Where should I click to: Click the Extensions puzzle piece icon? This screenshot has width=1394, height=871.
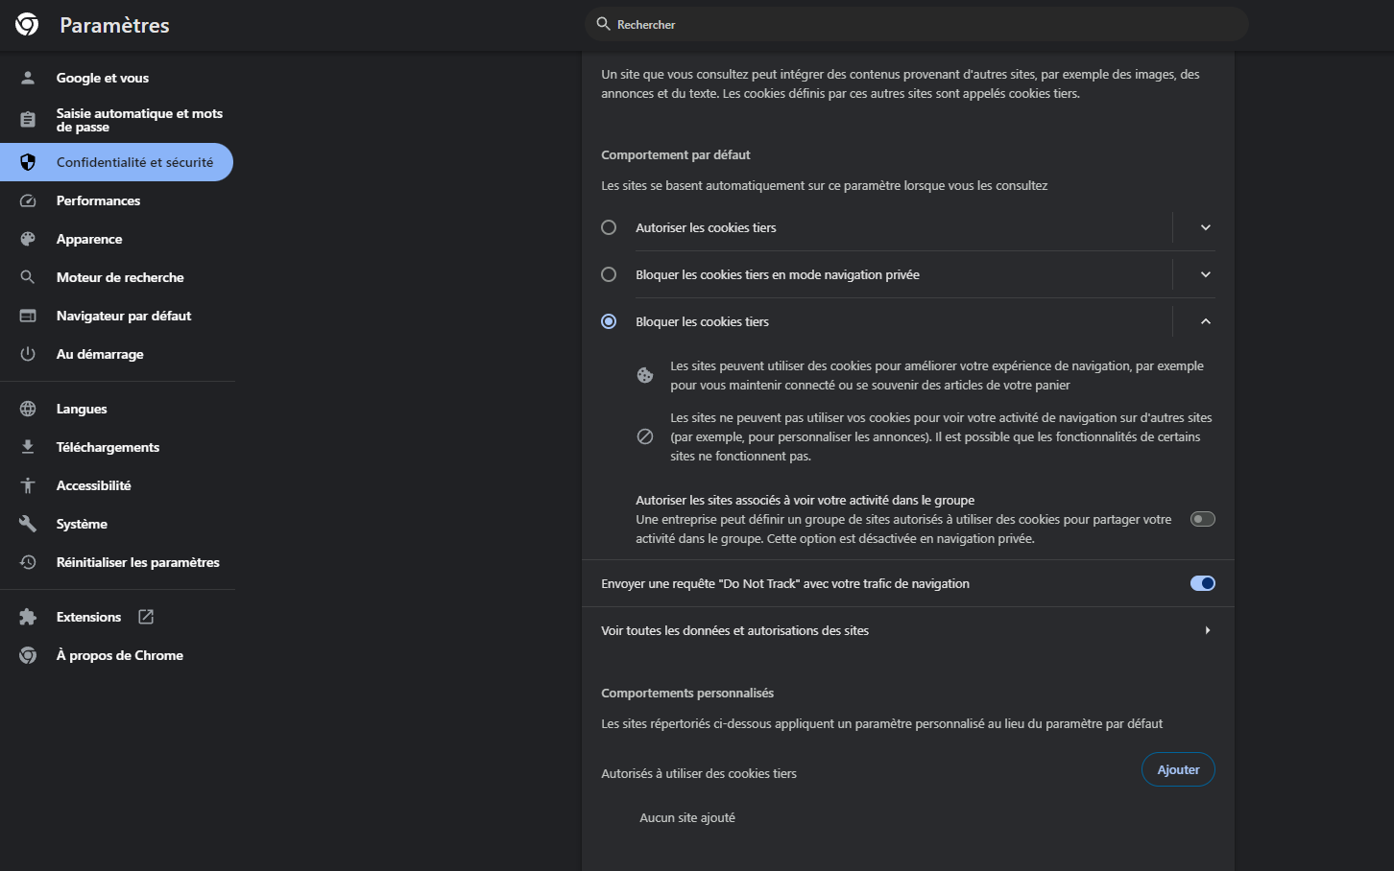click(x=28, y=616)
